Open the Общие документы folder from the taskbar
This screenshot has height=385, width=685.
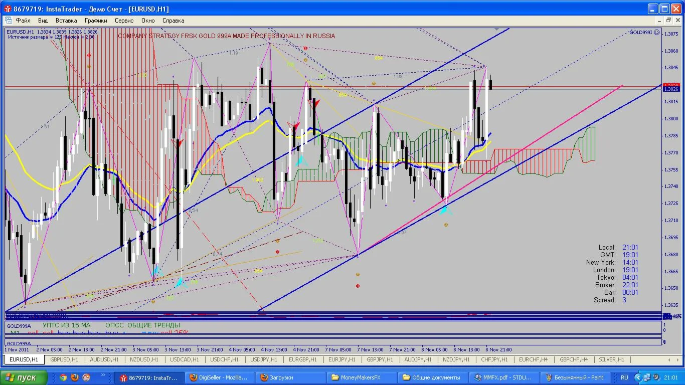[432, 377]
